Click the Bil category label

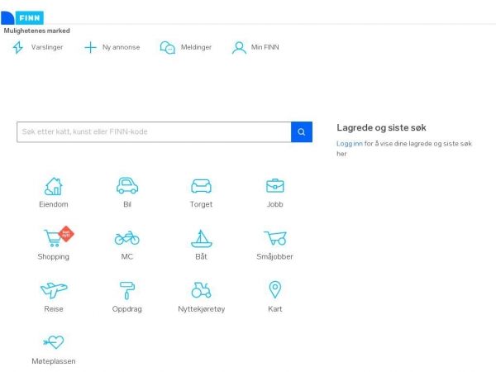pos(127,204)
